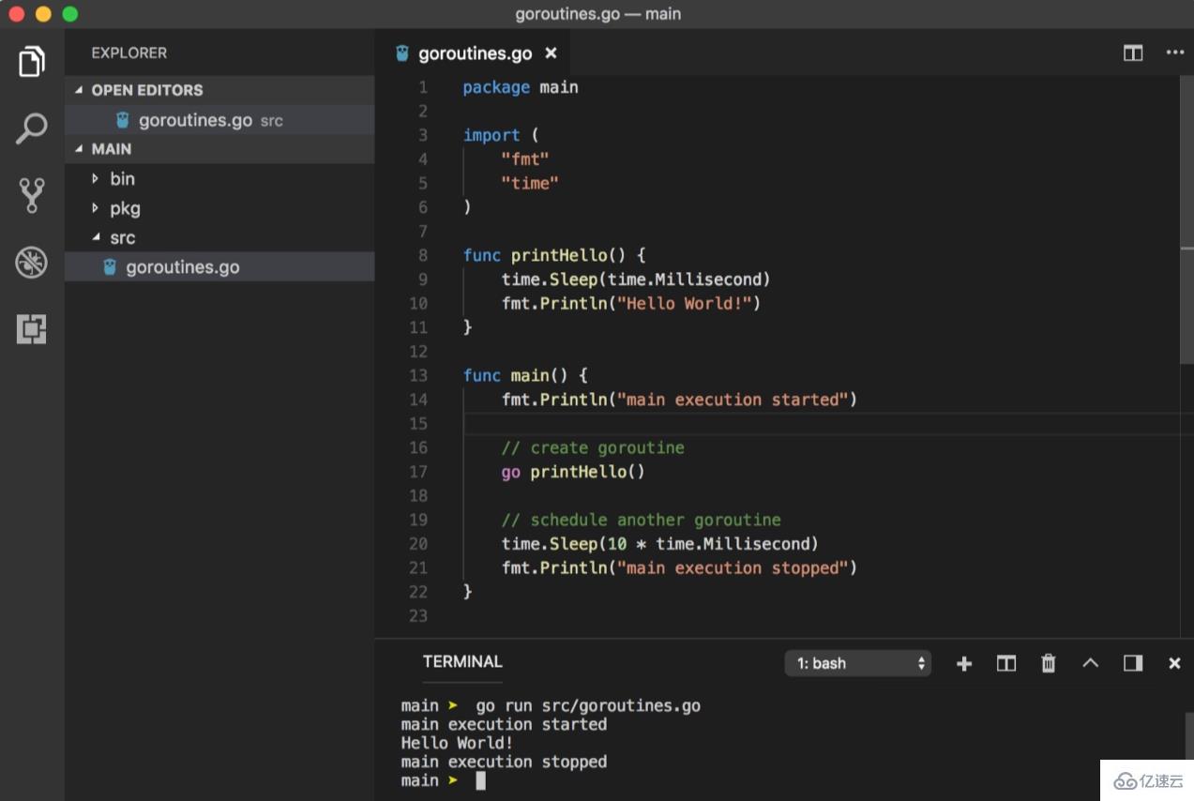Open the 1: bash terminal selector dropdown
The image size is (1194, 801).
click(x=858, y=664)
